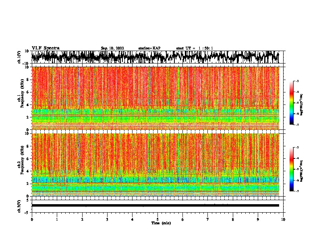Select the "start UT = 1:50:1" text
This screenshot has width=319, height=246.
tap(195, 48)
